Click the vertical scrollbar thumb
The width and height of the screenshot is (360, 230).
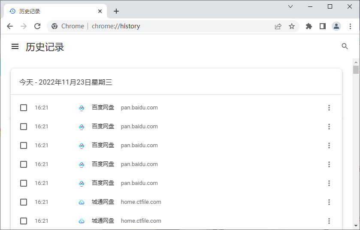click(356, 70)
